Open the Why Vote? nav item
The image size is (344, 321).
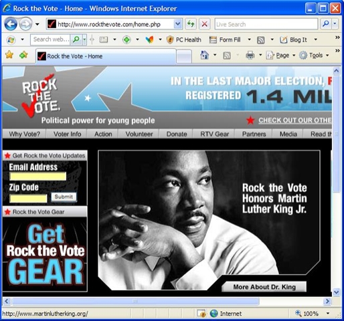tap(25, 134)
